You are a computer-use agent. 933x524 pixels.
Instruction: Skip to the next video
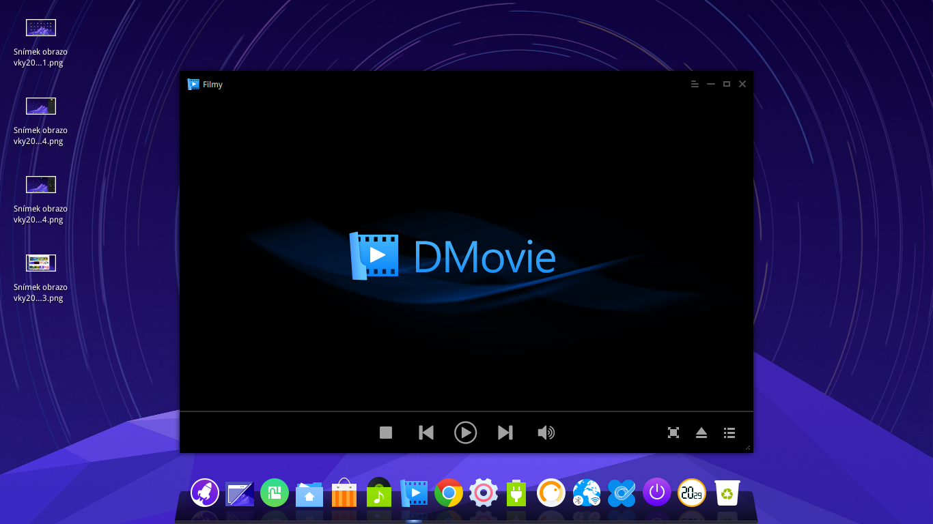pyautogui.click(x=505, y=433)
